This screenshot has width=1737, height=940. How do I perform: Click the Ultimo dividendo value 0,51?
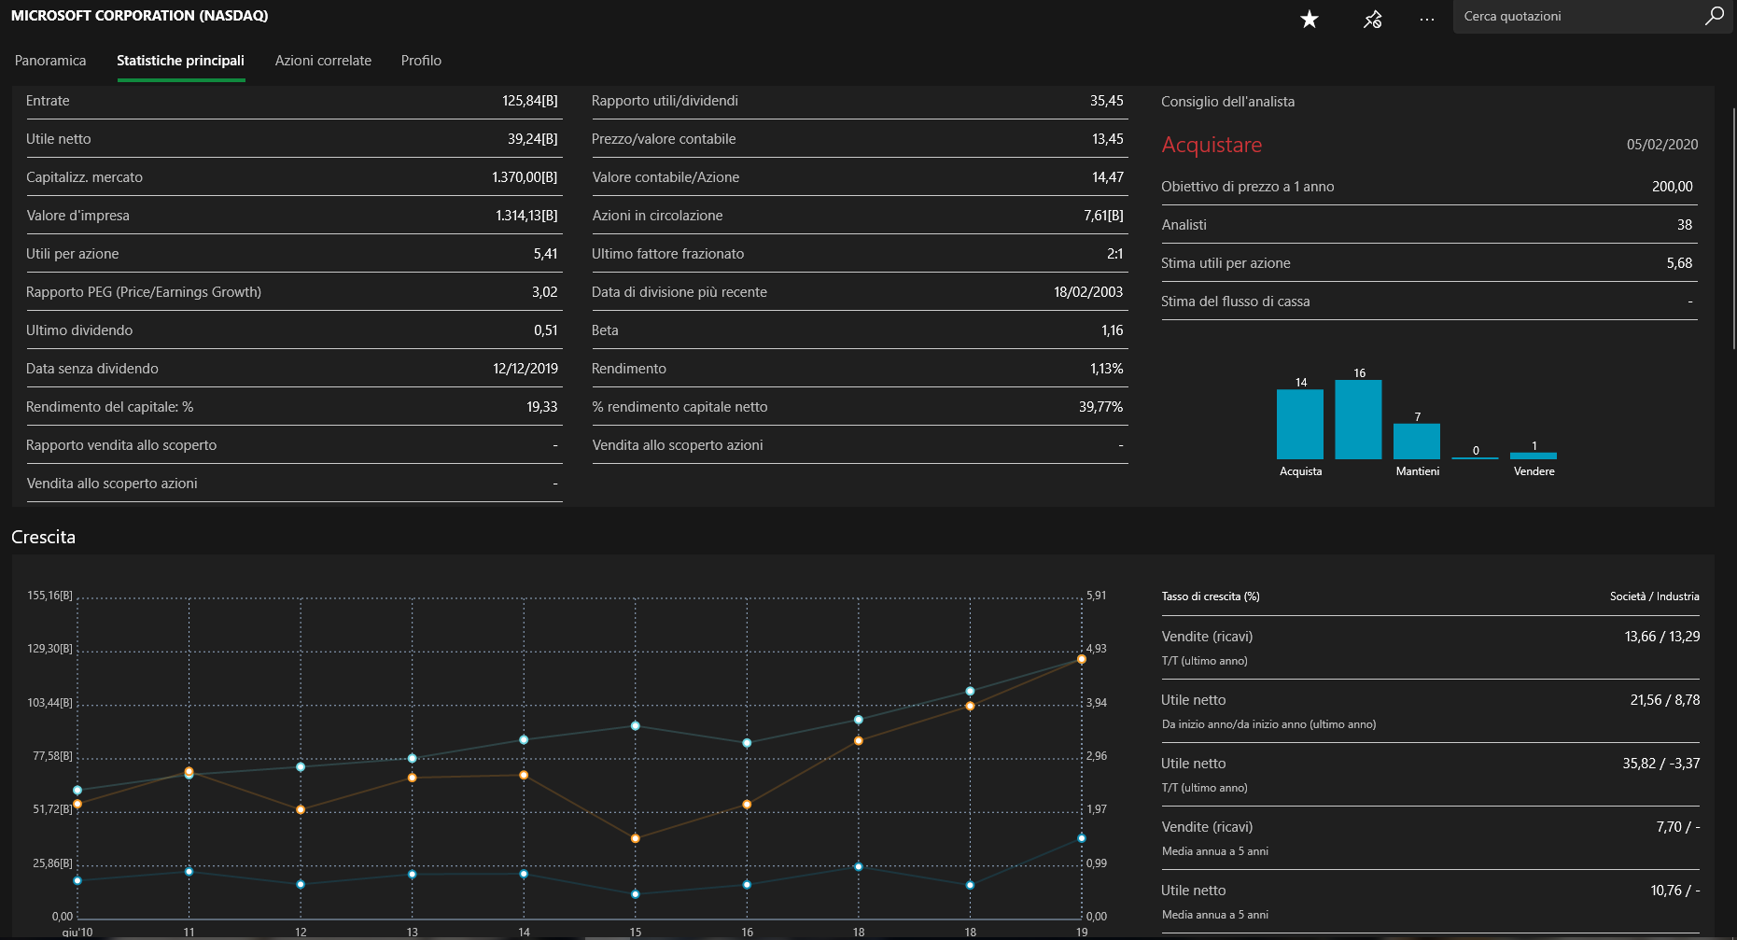point(546,330)
